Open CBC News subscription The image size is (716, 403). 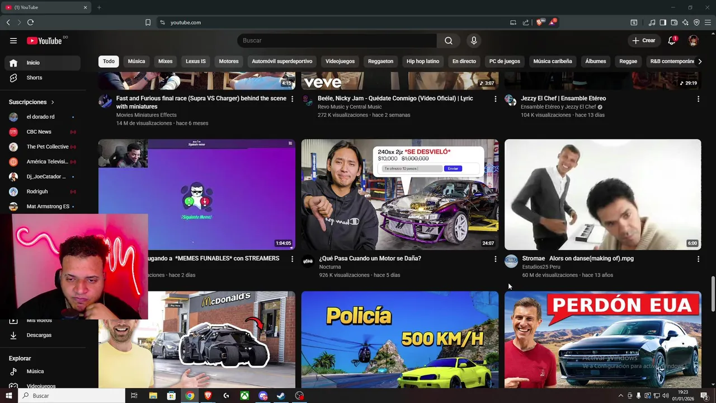point(41,132)
